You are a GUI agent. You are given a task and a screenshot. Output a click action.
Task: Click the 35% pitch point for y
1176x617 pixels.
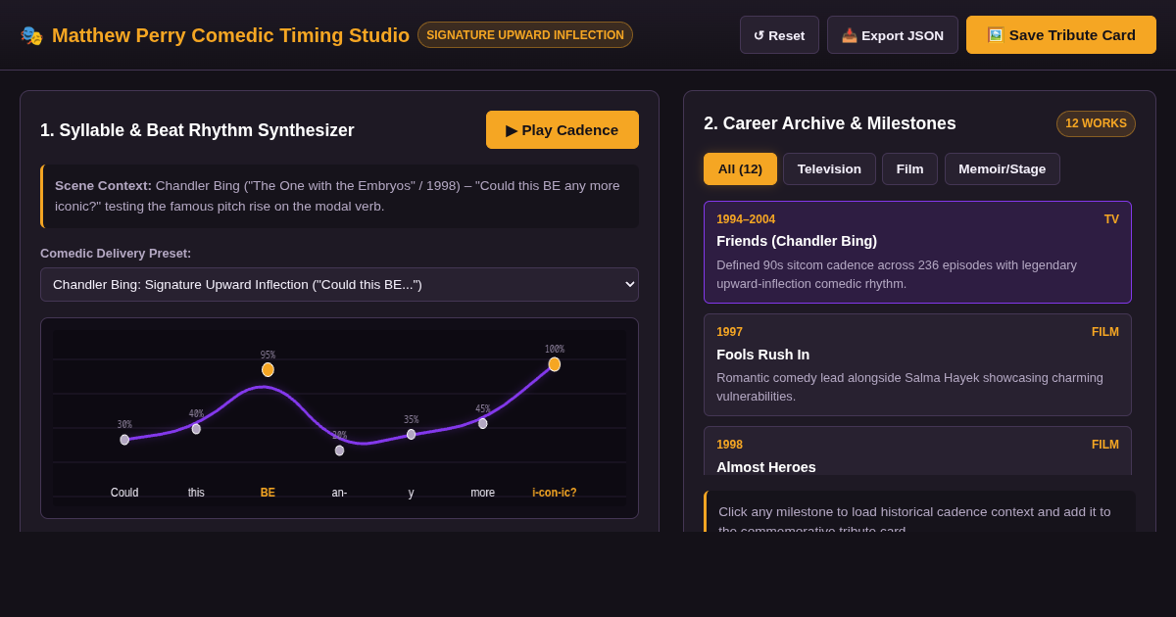click(x=411, y=434)
